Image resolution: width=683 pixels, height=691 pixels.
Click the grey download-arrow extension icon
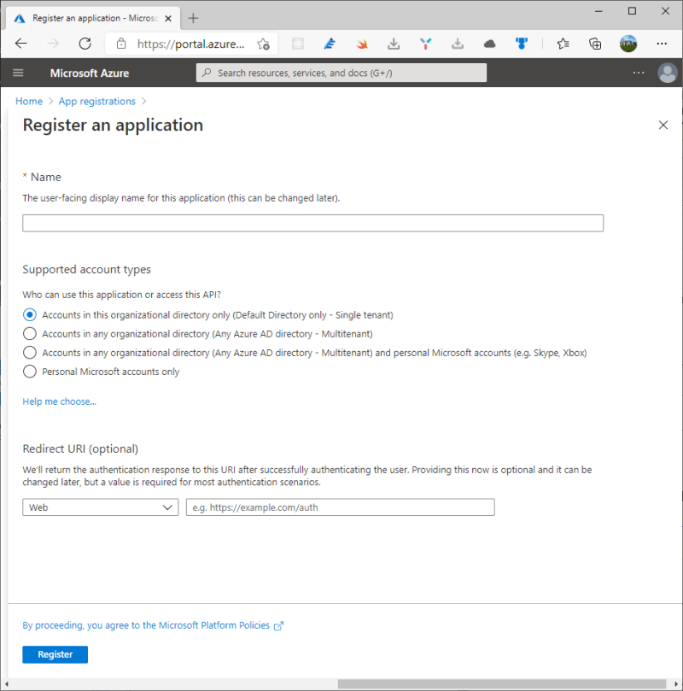pyautogui.click(x=458, y=44)
